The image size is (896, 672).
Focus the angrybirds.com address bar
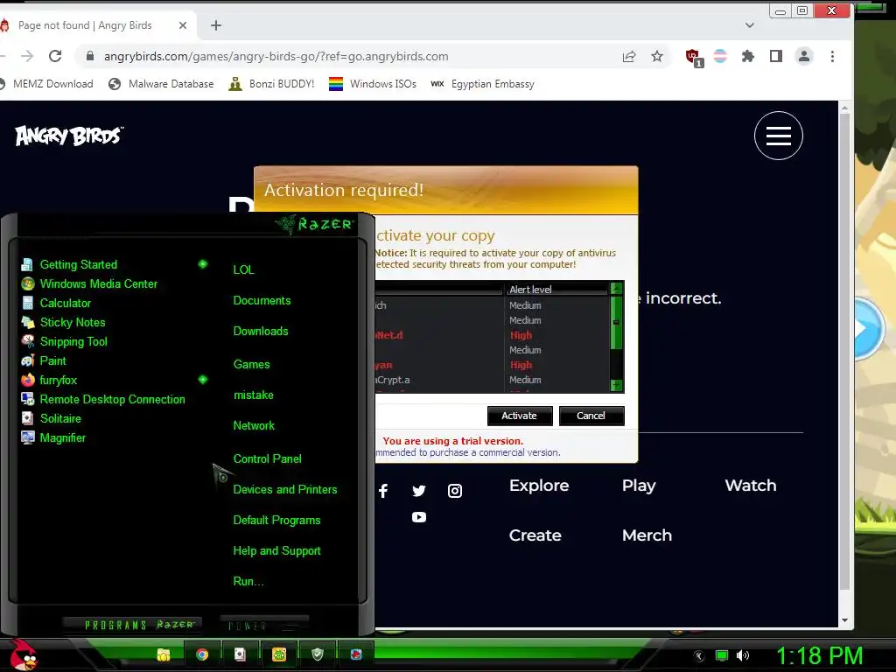click(276, 56)
